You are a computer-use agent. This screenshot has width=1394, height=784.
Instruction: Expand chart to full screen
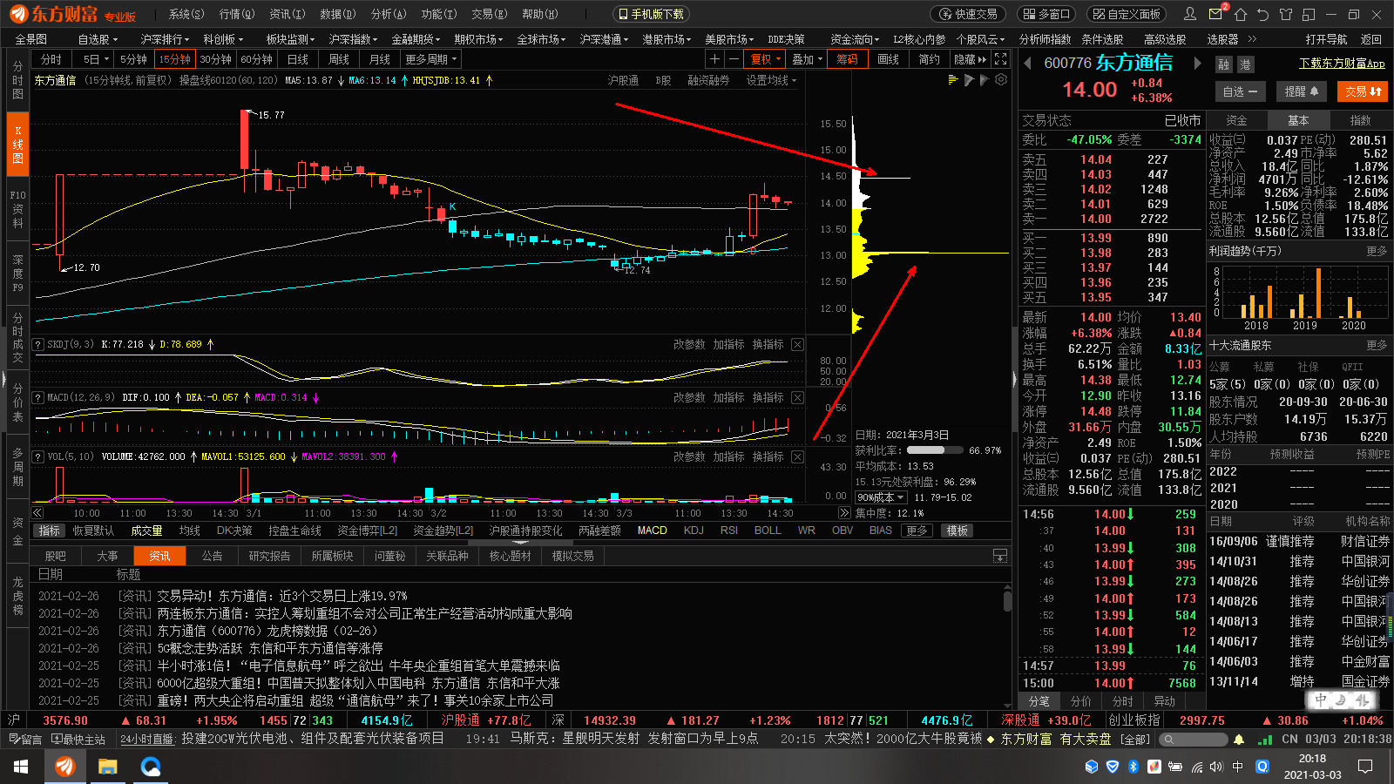pos(1001,59)
